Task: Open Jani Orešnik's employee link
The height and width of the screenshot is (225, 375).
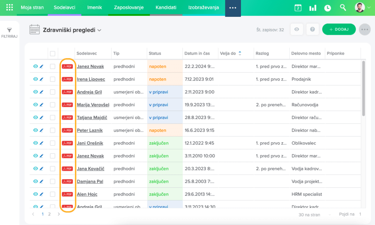Action: 90,143
